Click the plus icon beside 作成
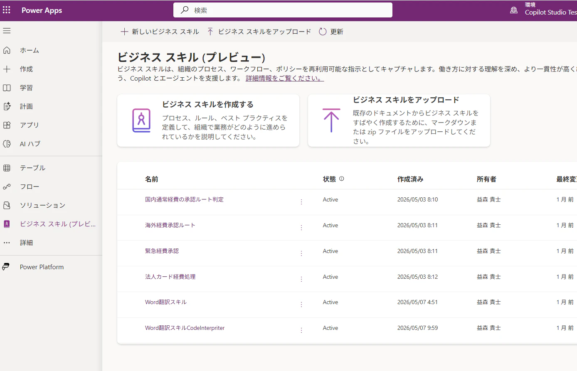The width and height of the screenshot is (577, 371). (x=7, y=69)
